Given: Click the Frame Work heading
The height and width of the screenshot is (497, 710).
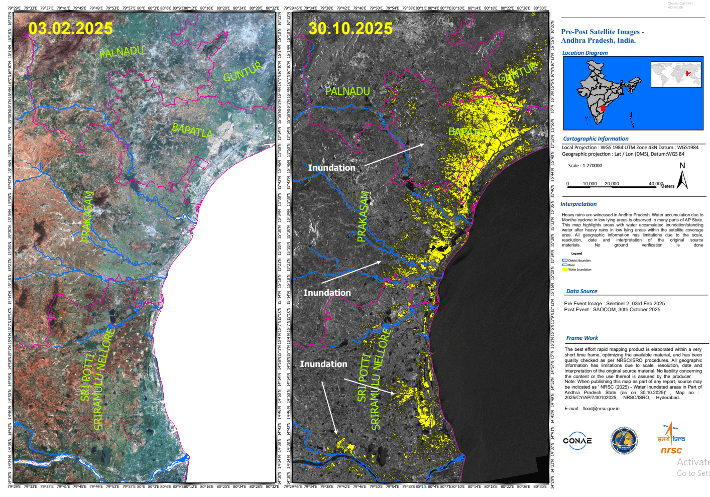Looking at the screenshot, I should pyautogui.click(x=582, y=338).
